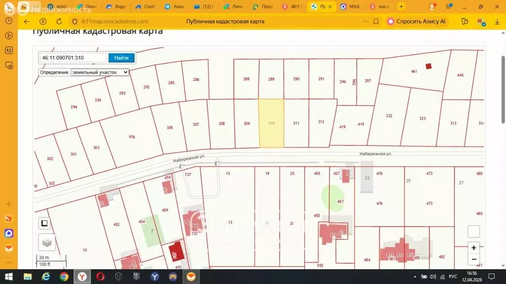Viewport: 506px width, 284px height.
Task: Bookmark this page in the address bar
Action: click(376, 22)
